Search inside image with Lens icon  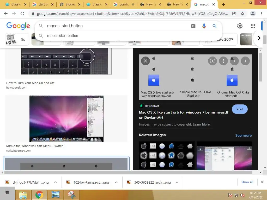212,61
